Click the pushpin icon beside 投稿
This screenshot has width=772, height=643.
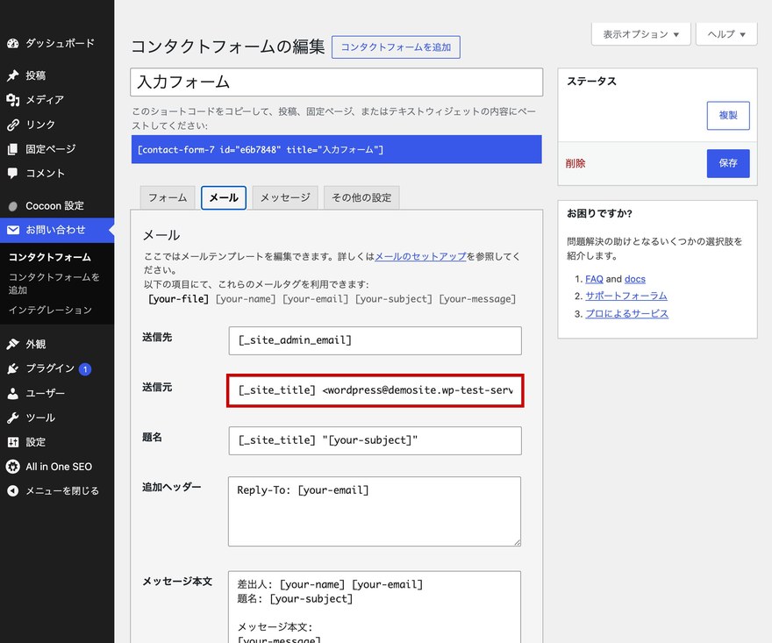tap(13, 75)
